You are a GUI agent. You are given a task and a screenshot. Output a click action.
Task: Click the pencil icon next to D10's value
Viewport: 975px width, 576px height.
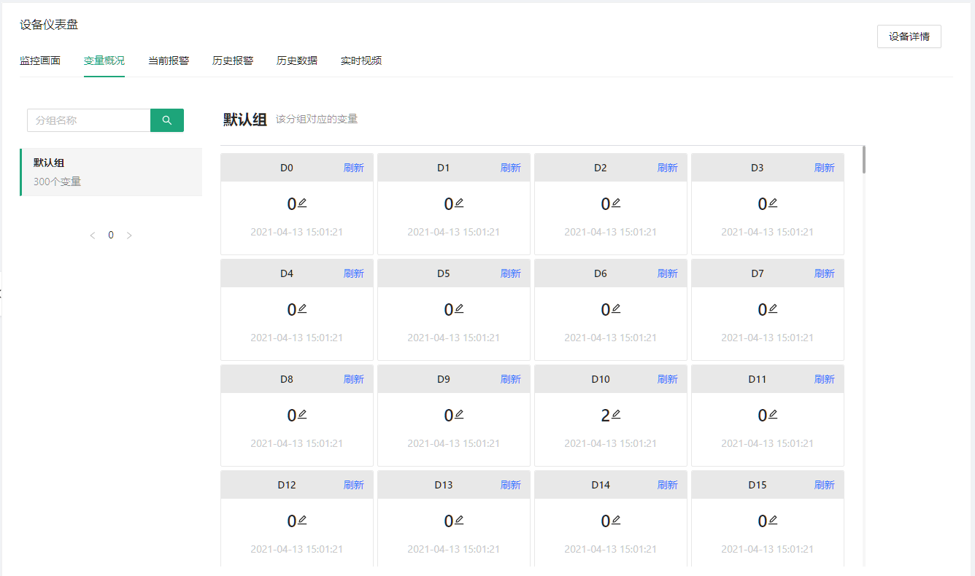click(616, 414)
